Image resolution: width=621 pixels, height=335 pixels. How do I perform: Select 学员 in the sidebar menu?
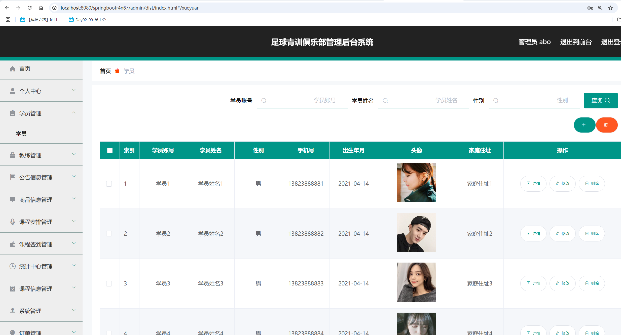(21, 134)
